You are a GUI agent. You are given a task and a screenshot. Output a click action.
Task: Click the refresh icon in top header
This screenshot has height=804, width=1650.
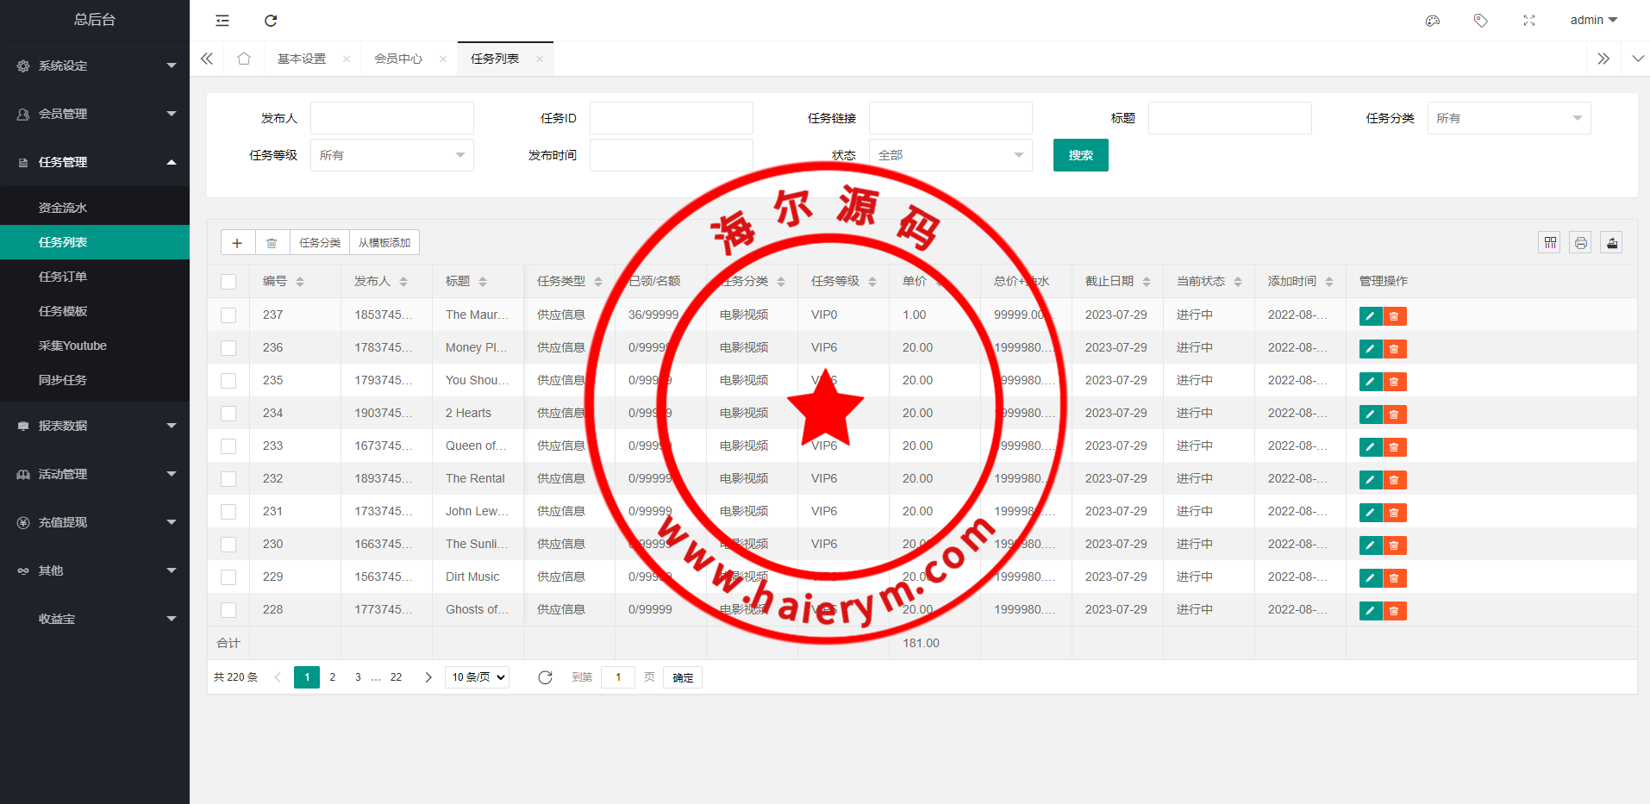click(271, 21)
